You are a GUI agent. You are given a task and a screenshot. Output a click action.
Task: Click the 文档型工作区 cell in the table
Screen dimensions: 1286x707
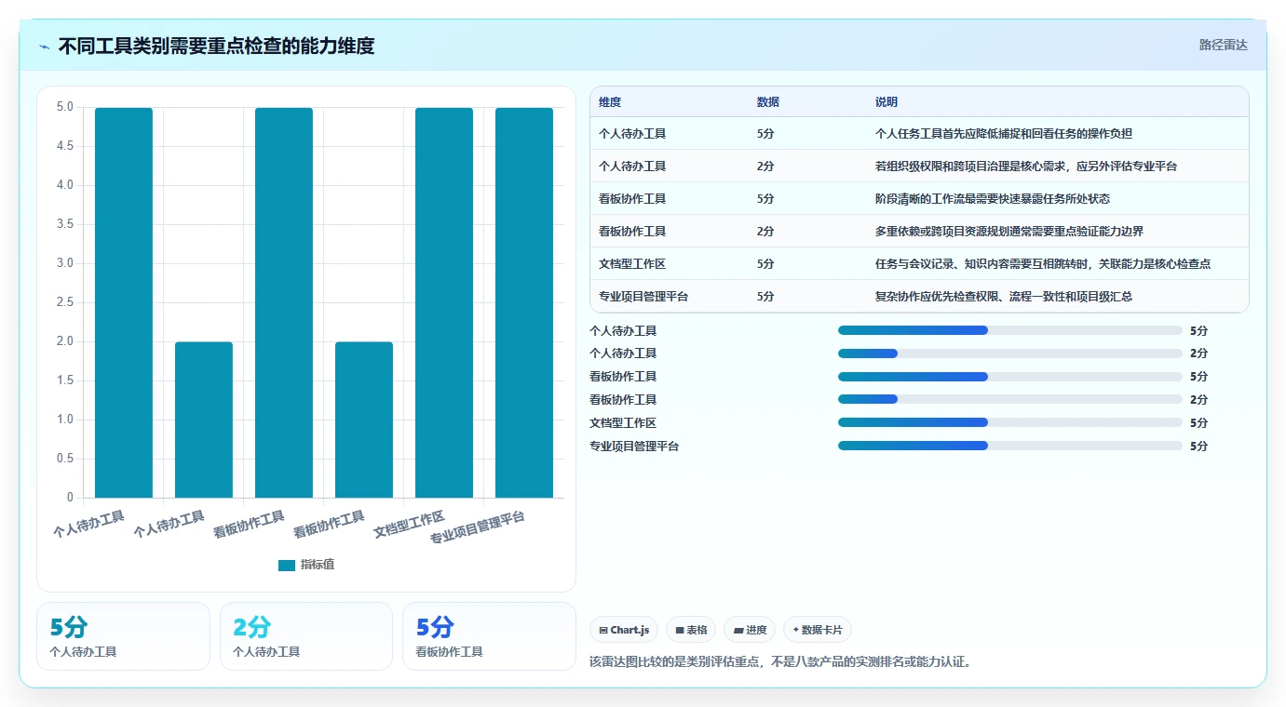point(632,264)
